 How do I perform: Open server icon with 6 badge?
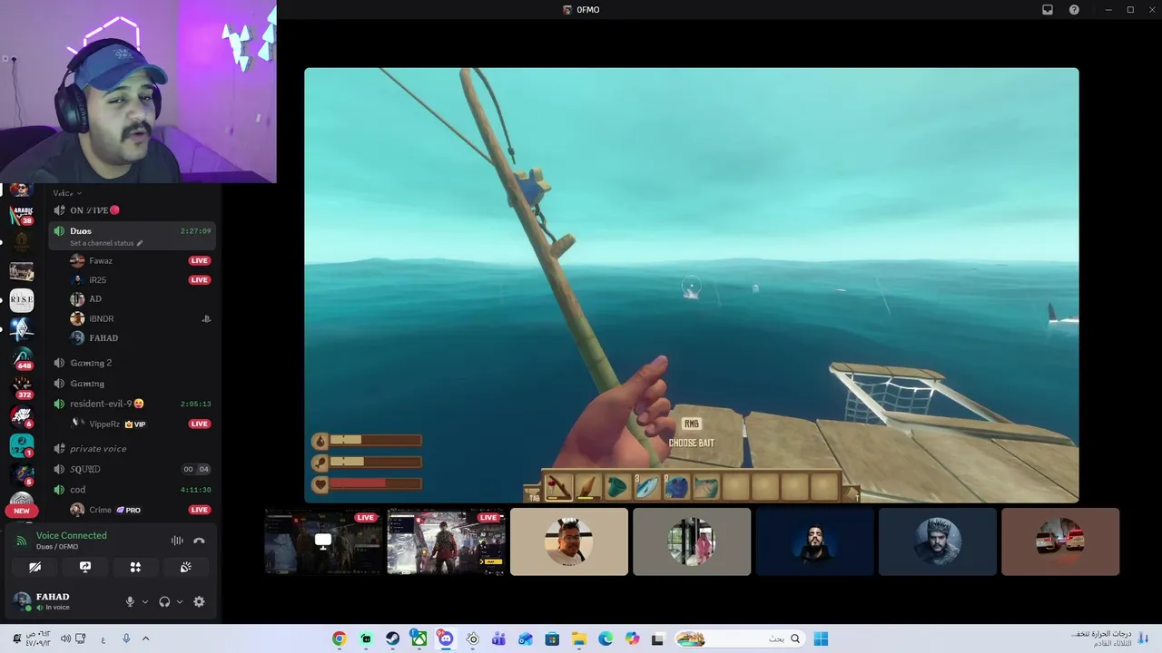pos(22,416)
